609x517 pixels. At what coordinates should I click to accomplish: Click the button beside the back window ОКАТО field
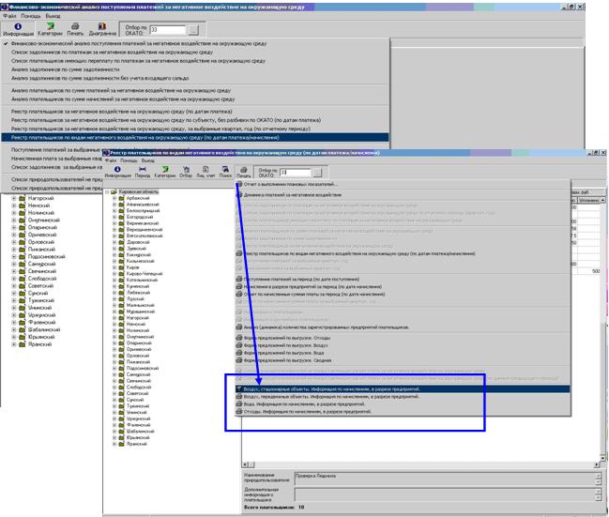pyautogui.click(x=193, y=30)
